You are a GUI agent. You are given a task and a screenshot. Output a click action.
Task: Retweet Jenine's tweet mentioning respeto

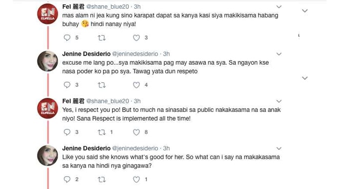102,85
